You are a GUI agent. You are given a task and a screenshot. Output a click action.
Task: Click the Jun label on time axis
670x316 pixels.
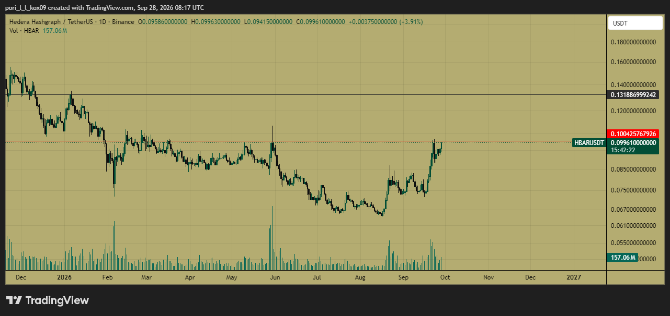coord(275,277)
